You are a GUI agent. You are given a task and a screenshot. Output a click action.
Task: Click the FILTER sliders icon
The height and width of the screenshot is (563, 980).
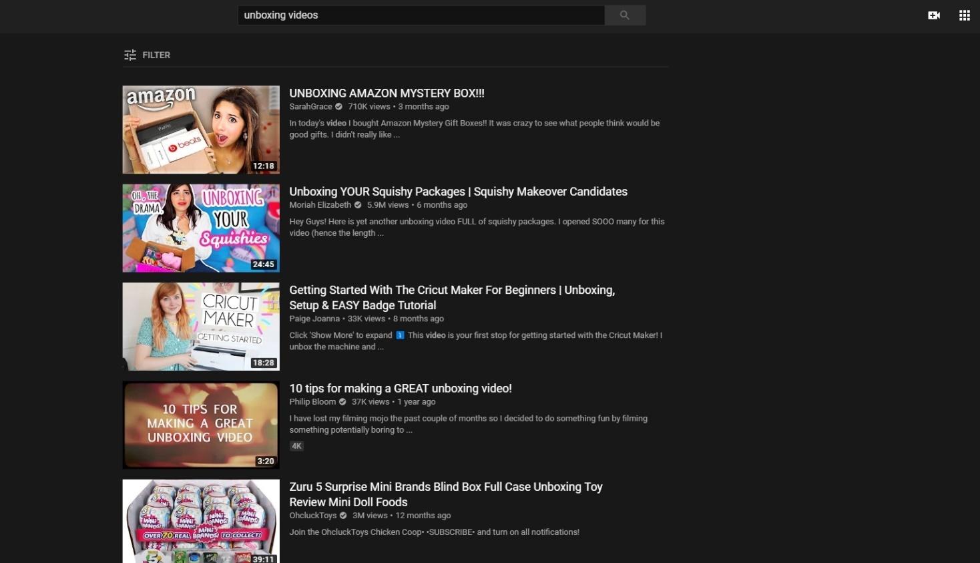click(130, 55)
